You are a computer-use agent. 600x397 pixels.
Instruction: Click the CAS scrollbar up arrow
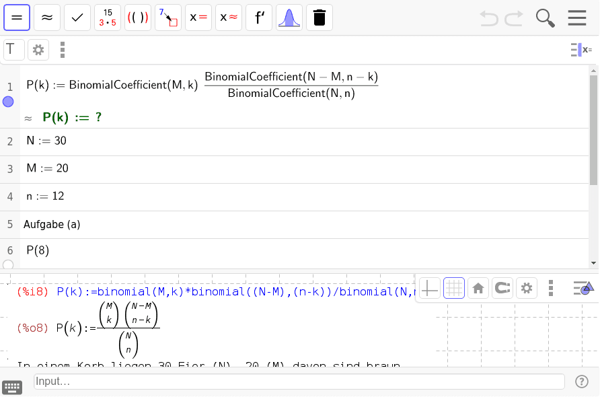click(x=593, y=71)
